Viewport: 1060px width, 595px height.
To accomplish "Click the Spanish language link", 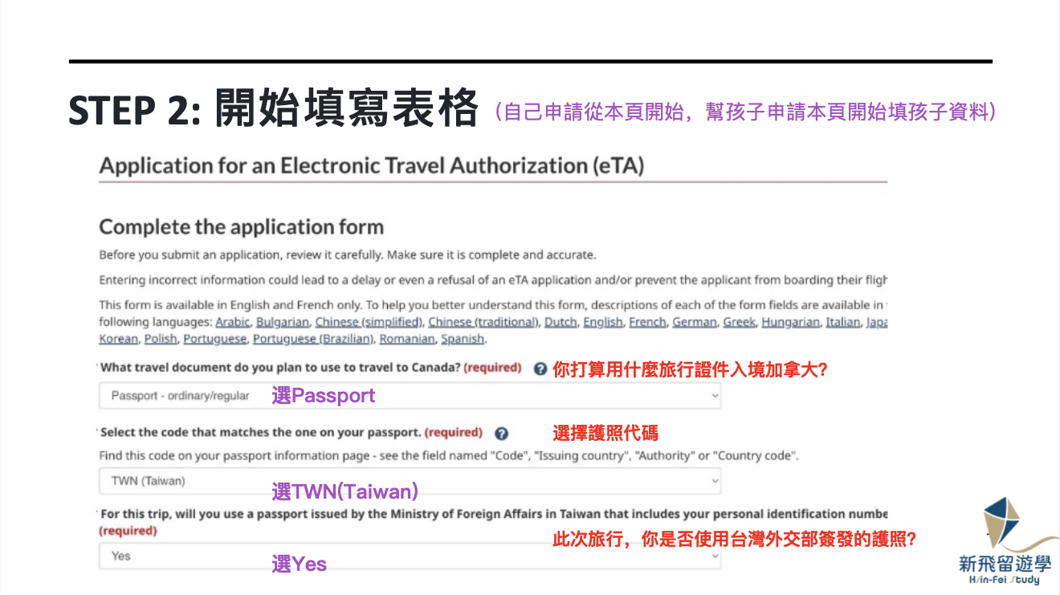I will tap(463, 339).
